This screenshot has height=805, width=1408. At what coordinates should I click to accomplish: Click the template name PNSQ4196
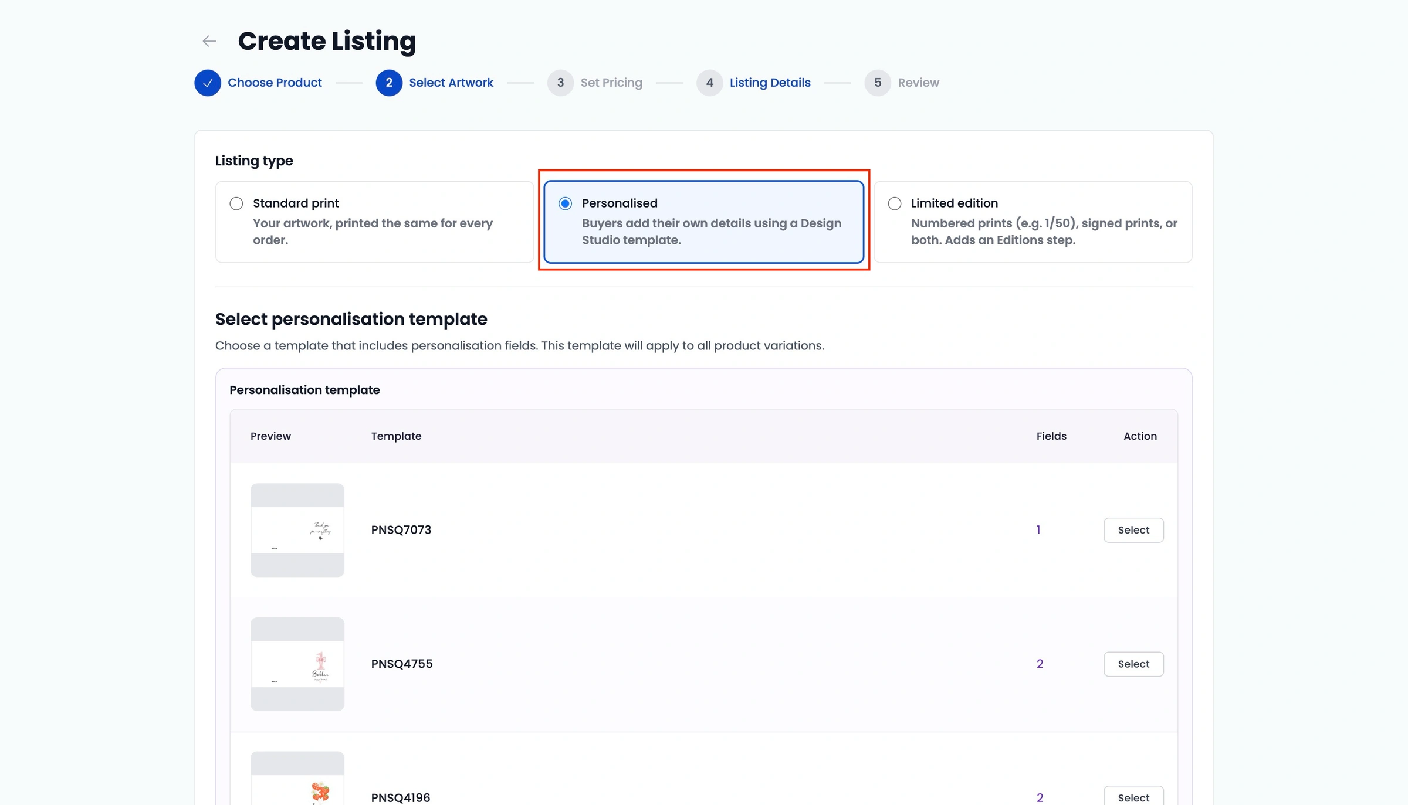point(401,797)
